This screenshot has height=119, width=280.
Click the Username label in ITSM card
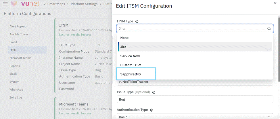67,83
